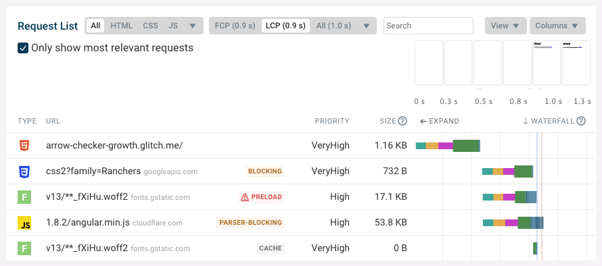Click the Search input field
Viewport: 602px width, 266px height.
(428, 26)
